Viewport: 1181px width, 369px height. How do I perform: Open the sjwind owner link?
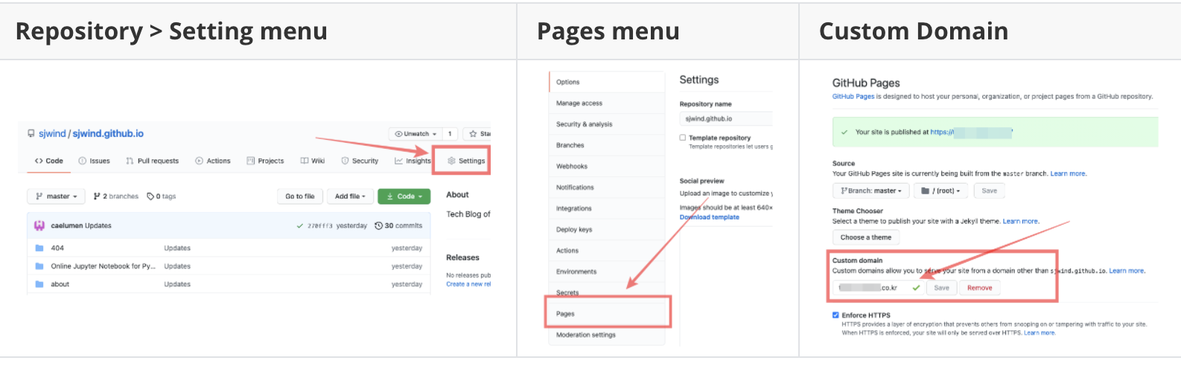click(x=52, y=134)
